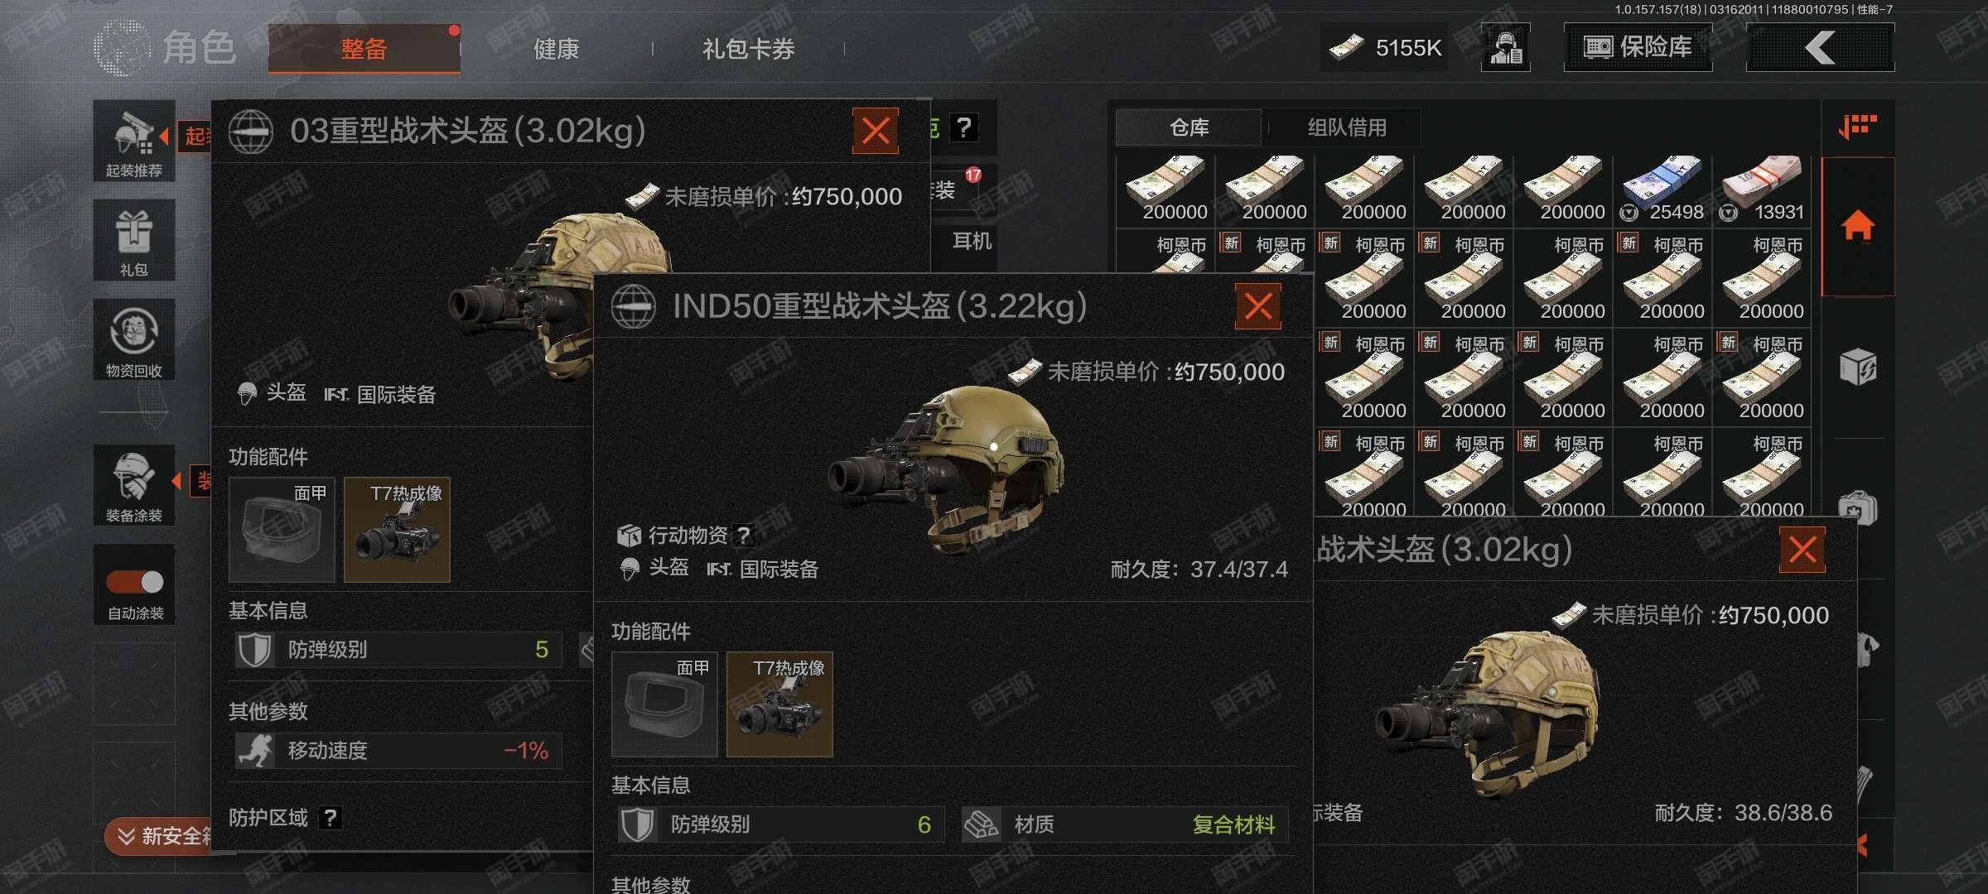
Task: Select the T7热成像 accessory in IND50 panel
Action: click(779, 704)
